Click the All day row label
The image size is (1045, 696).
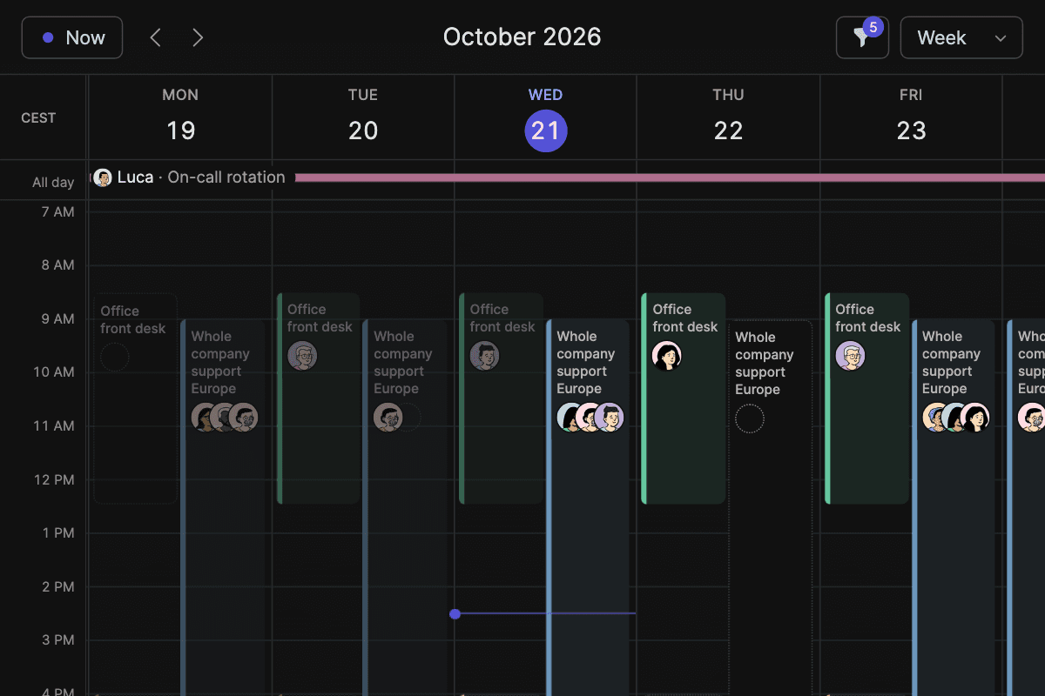point(53,183)
